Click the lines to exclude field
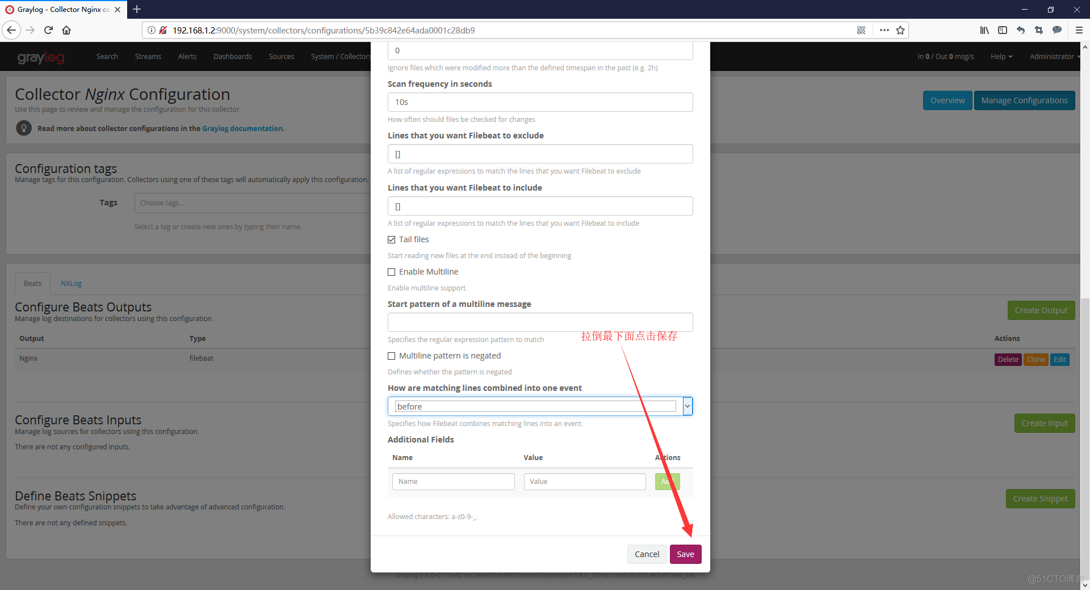Viewport: 1090px width, 590px height. [x=540, y=154]
